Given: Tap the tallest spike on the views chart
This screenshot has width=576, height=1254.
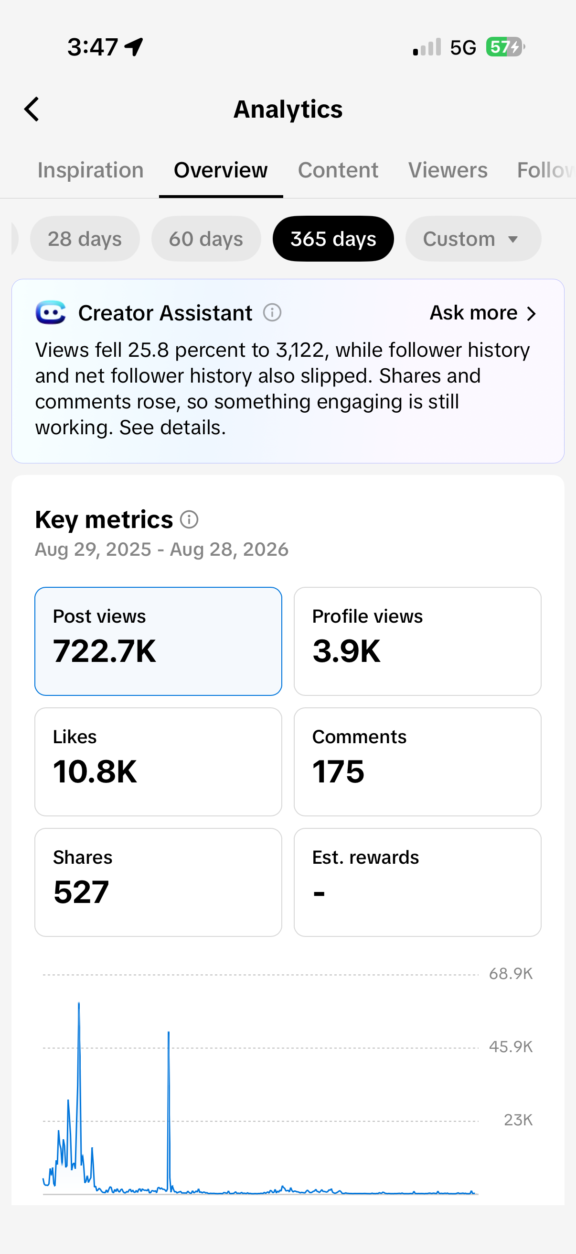Looking at the screenshot, I should click(x=79, y=1005).
